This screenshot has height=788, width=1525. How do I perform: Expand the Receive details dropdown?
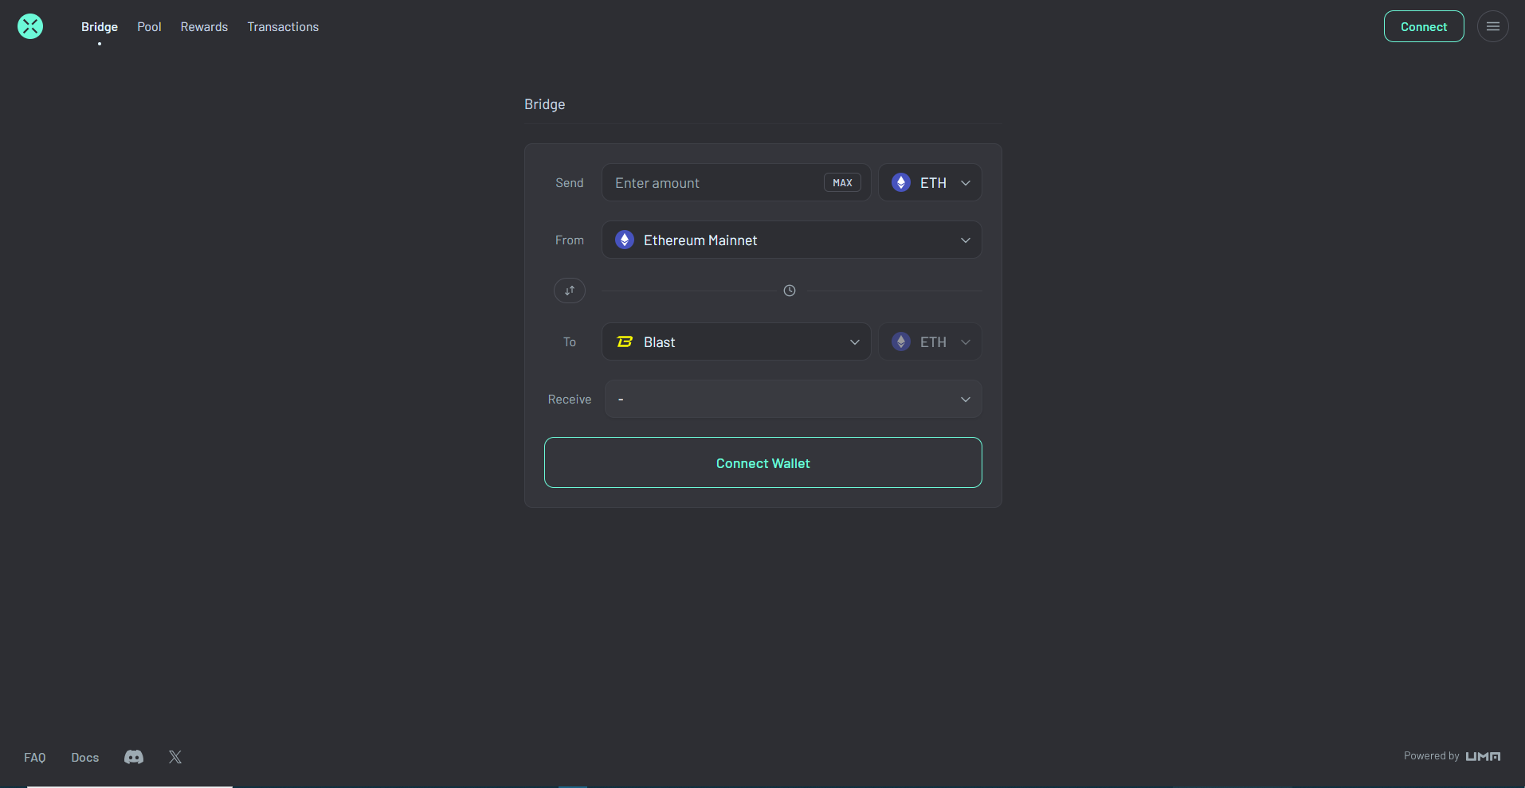pos(793,399)
